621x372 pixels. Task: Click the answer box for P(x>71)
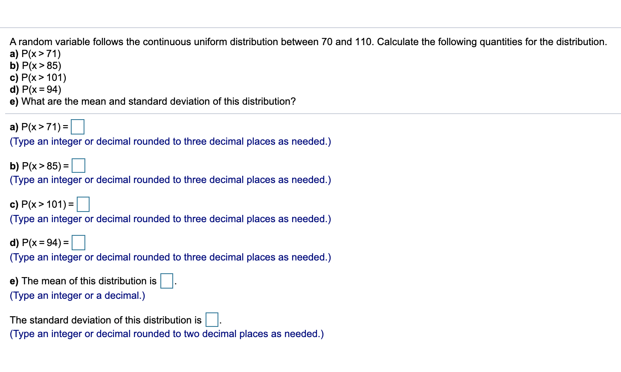click(78, 127)
